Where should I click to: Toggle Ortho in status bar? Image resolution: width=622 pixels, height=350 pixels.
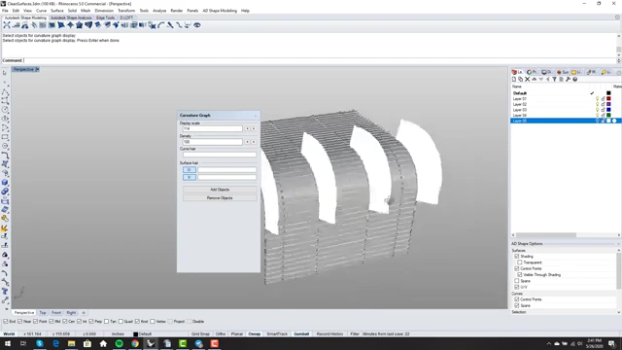(x=221, y=334)
